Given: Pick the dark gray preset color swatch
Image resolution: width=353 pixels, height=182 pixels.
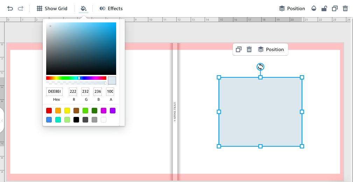Looking at the screenshot, I should click(85, 120).
